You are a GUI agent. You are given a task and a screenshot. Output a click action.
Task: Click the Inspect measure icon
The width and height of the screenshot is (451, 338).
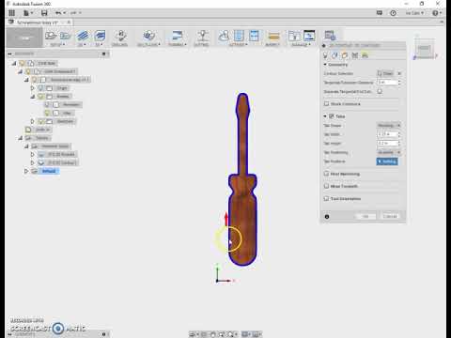(273, 37)
